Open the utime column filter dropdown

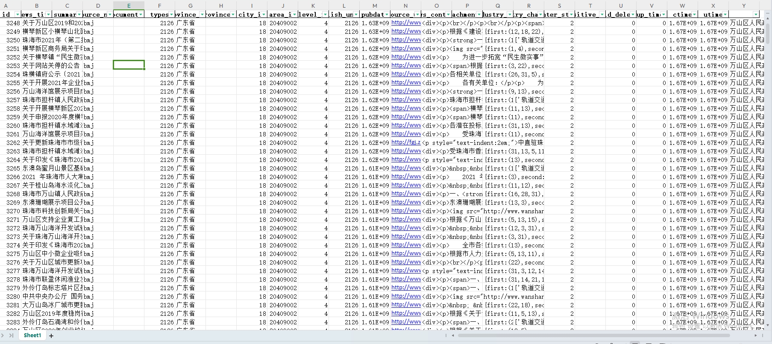pos(725,15)
